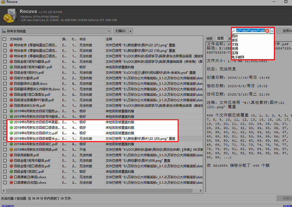Click the red status dot of 四级听力勘误.pdf
The height and width of the screenshot is (207, 292).
pyautogui.click(x=11, y=78)
